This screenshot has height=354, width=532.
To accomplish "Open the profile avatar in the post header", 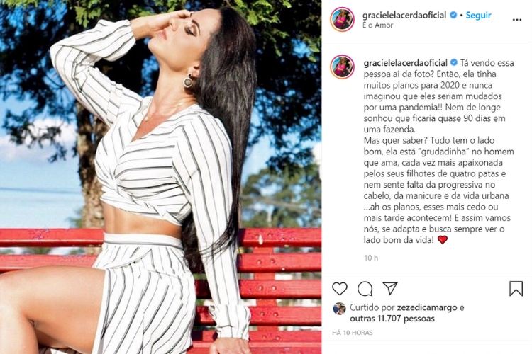I will [343, 19].
